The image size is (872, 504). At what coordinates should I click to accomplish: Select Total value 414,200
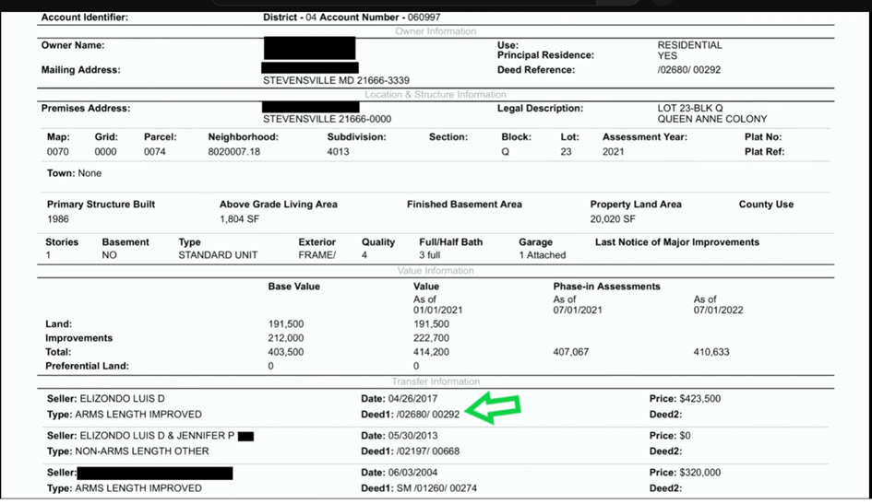(x=431, y=352)
